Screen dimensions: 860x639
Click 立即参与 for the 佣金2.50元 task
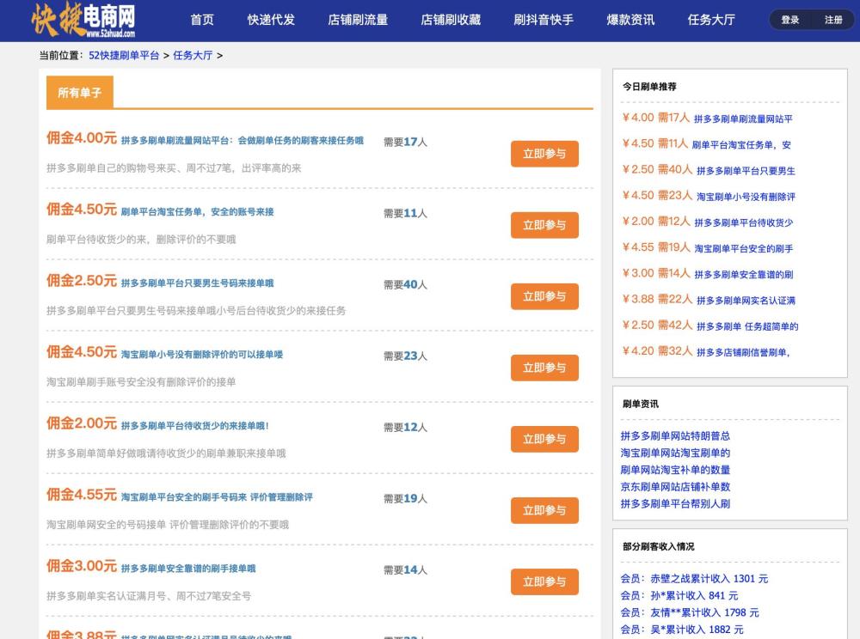click(544, 296)
